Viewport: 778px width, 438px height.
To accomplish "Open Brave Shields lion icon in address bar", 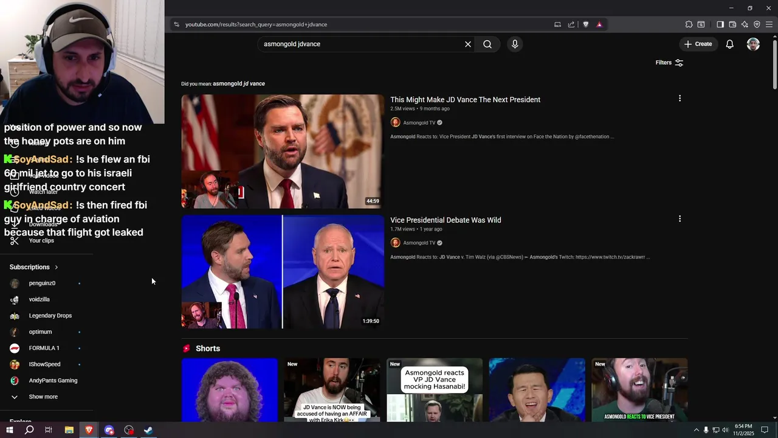I will click(x=585, y=24).
